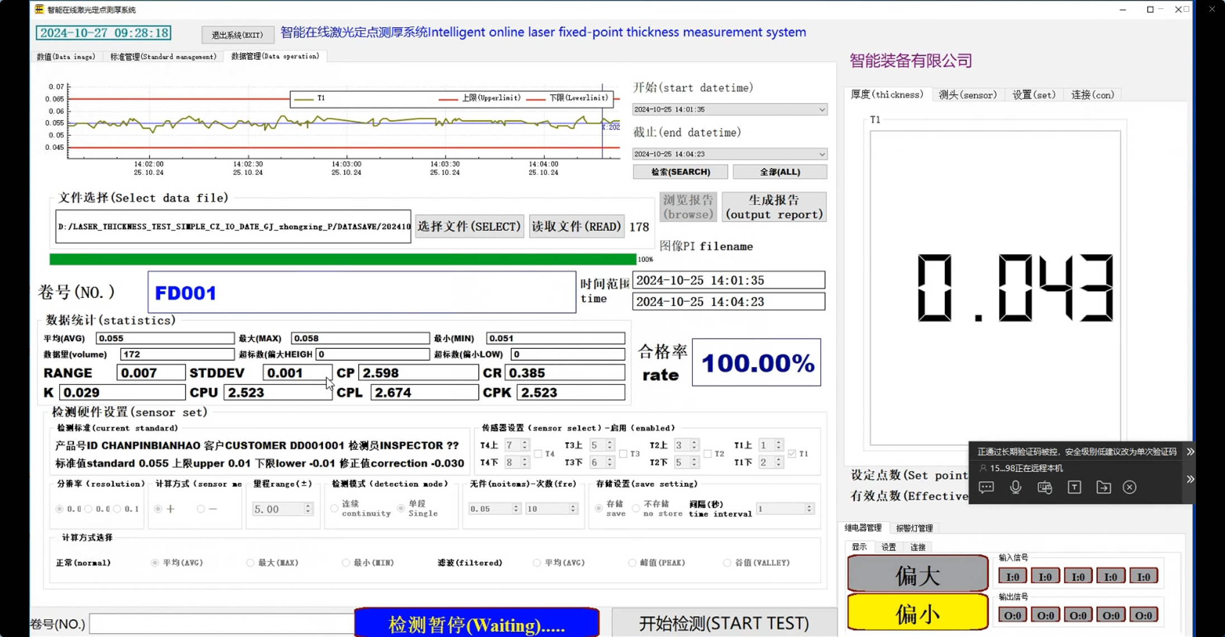Toggle the T3 sensor checkbox
Screen dimensions: 1225x637
tap(623, 454)
